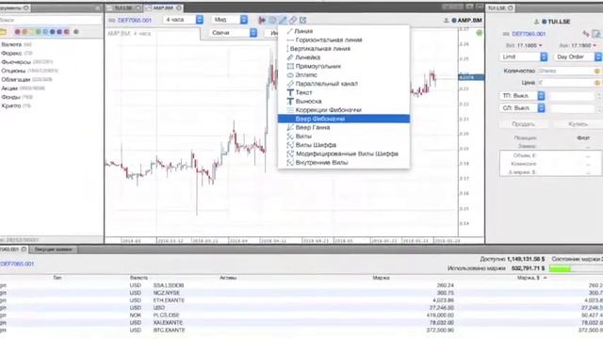Select Вилы in the drawing menu
The image size is (603, 339).
coord(344,136)
